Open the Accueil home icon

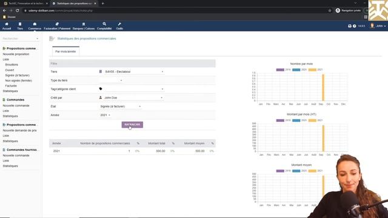click(7, 24)
